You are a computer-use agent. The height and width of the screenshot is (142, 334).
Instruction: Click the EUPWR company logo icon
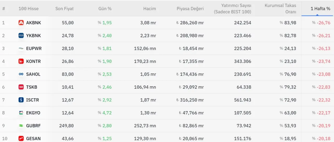(21, 49)
